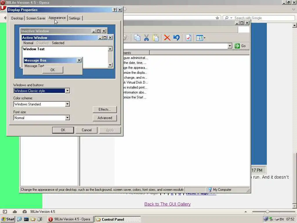Viewport: 297px width, 223px height.
Task: Open the Views icon in Control Panel toolbar
Action: point(200,38)
